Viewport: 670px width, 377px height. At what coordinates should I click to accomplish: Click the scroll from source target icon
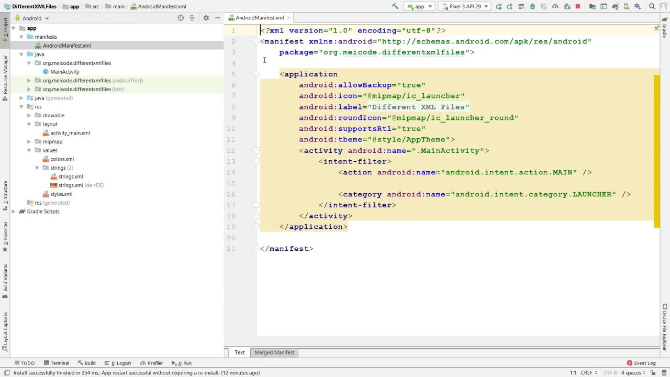pos(181,18)
